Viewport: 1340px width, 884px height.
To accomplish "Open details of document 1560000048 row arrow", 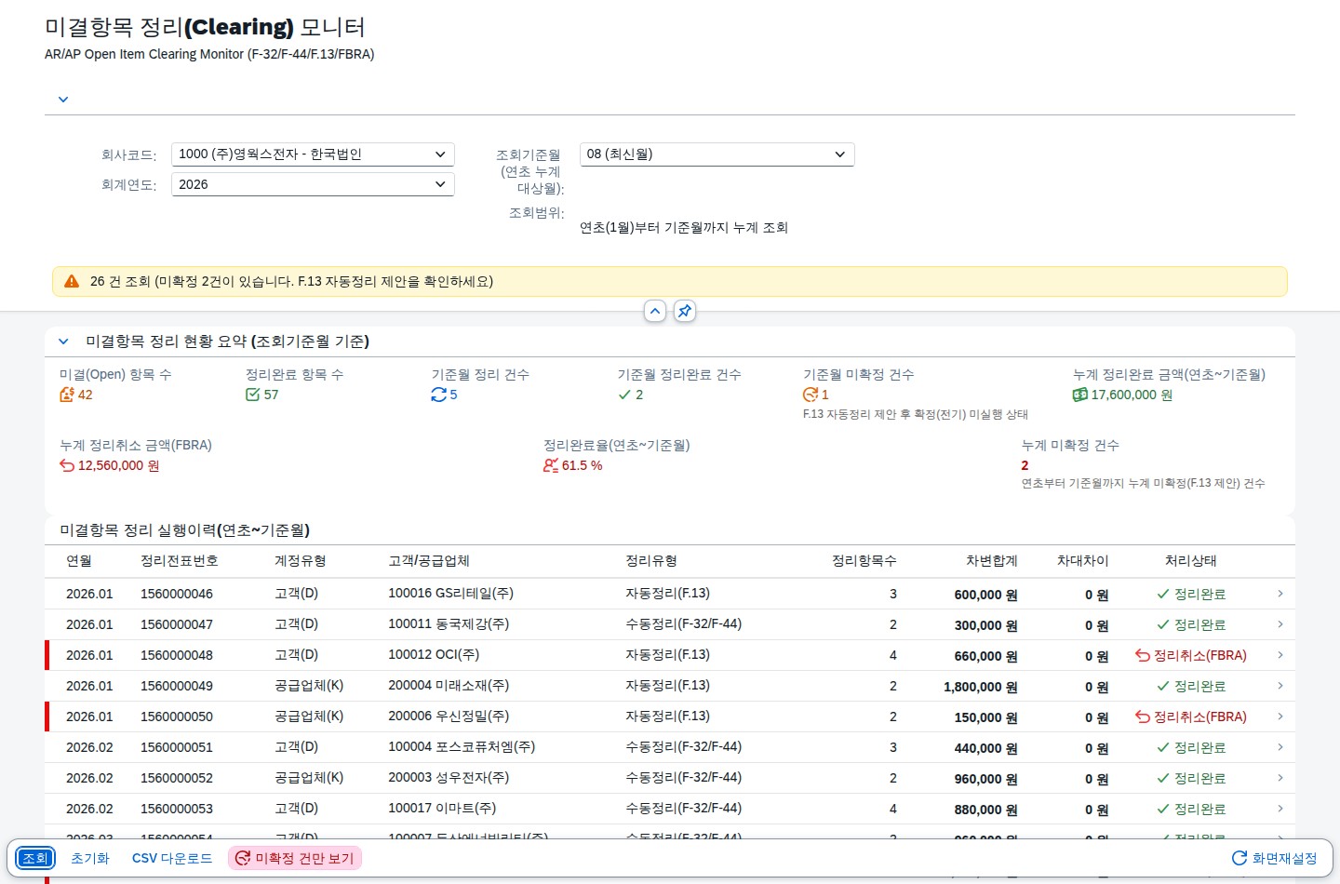I will (x=1280, y=655).
